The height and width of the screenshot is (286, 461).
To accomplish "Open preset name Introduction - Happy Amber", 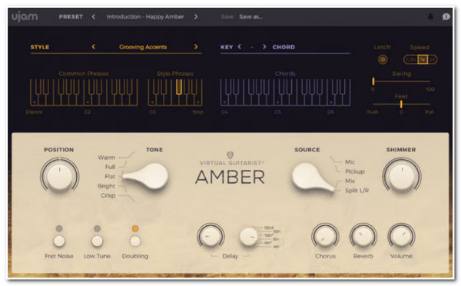I will click(x=145, y=17).
